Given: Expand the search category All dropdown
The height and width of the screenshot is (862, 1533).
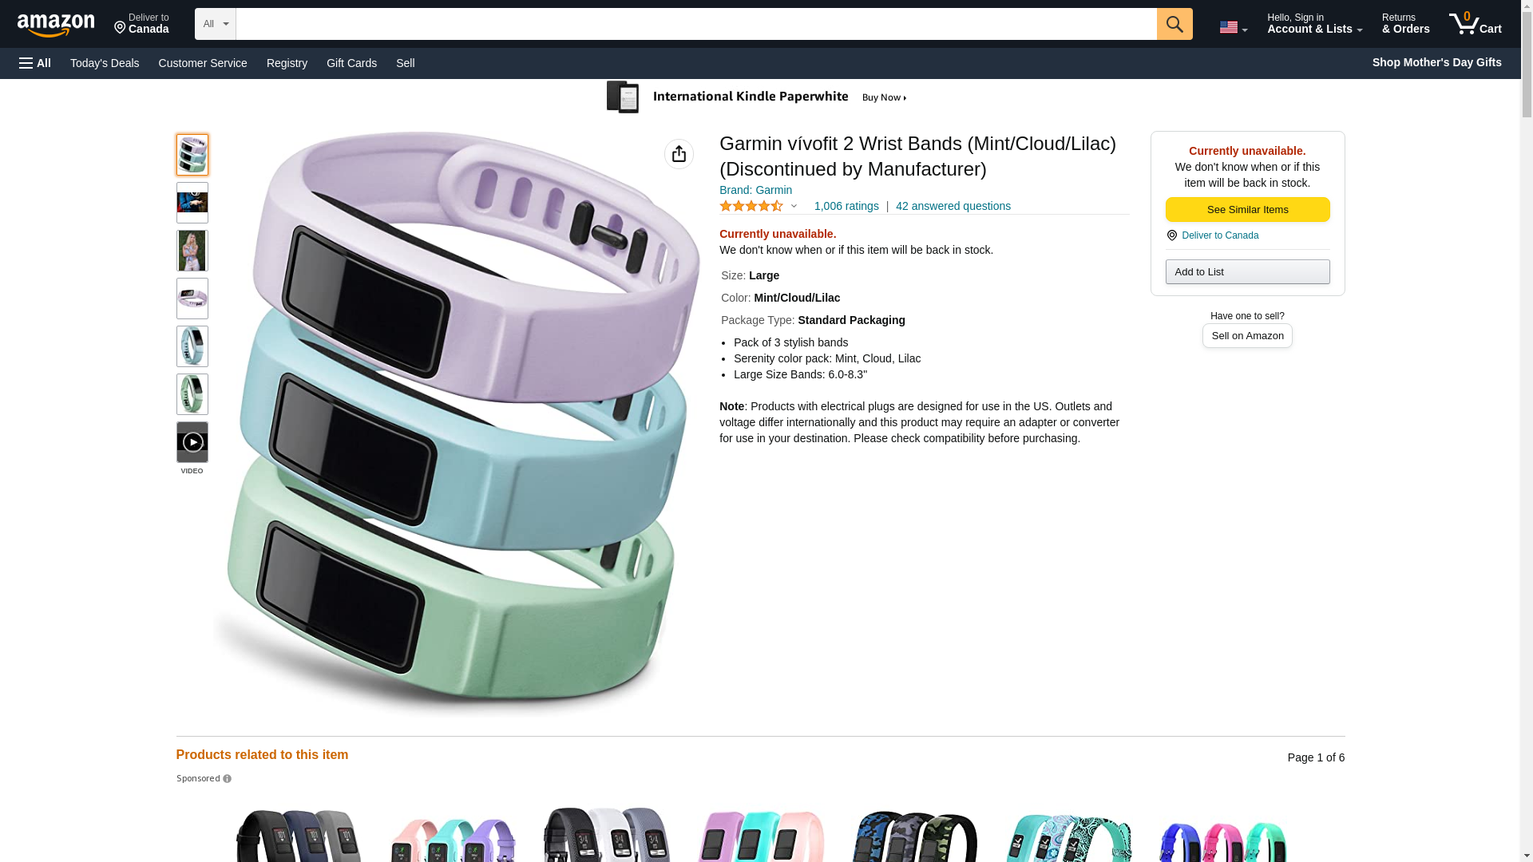Looking at the screenshot, I should (x=215, y=24).
